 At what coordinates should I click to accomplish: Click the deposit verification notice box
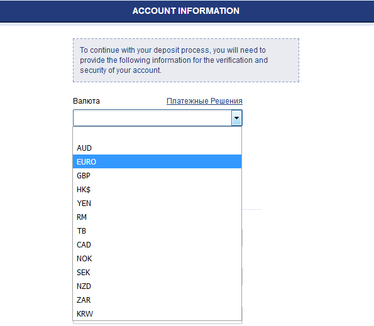coord(186,60)
